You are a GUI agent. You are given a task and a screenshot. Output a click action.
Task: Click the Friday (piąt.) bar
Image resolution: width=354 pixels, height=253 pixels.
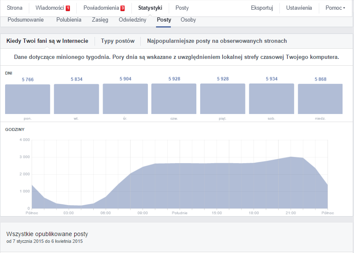coord(223,99)
